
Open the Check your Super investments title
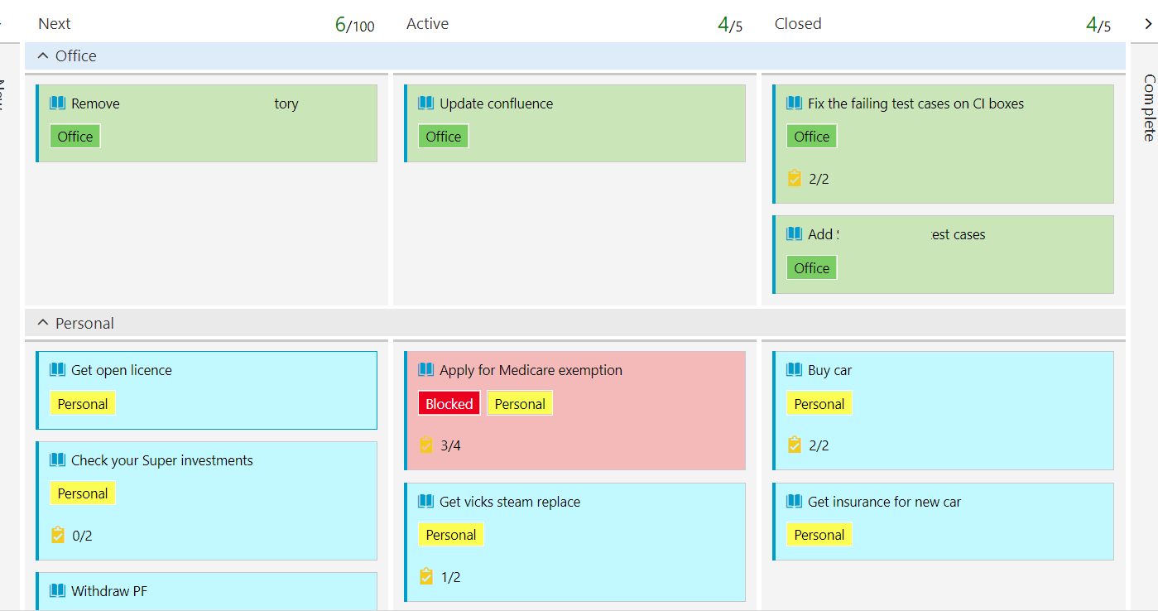[x=162, y=460]
